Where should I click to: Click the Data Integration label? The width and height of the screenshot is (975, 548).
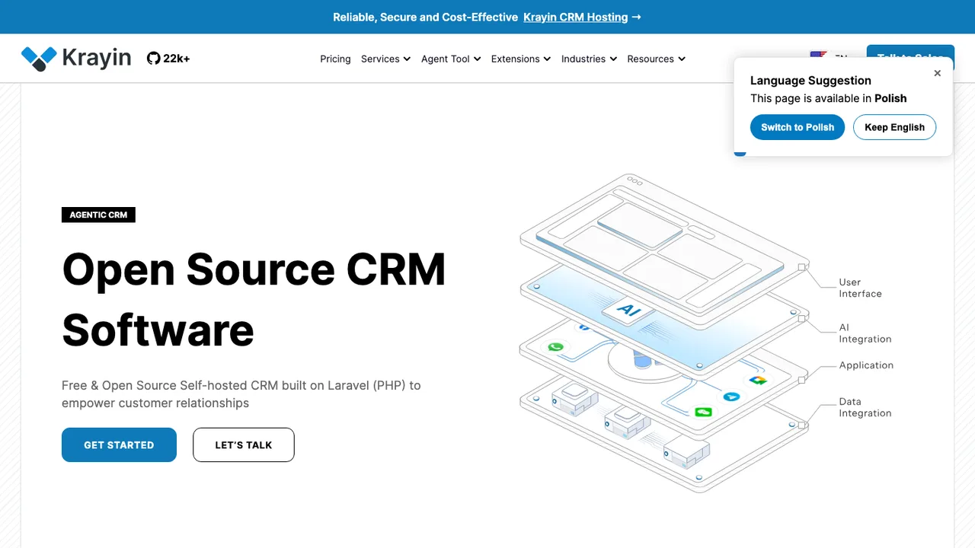tap(865, 407)
